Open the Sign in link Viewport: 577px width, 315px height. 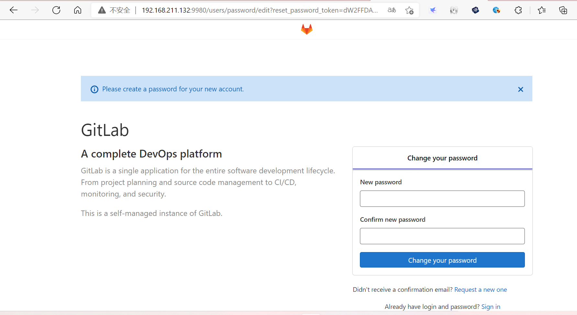491,307
